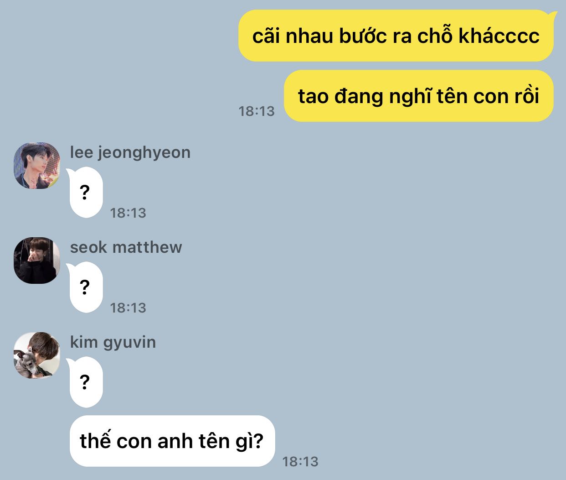The width and height of the screenshot is (566, 480).
Task: Select the yellow message 'cãi nhau bước ra chỗ khácccc'
Action: coord(396,36)
